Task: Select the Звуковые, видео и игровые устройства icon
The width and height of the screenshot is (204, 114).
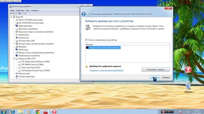Action: pos(17,32)
